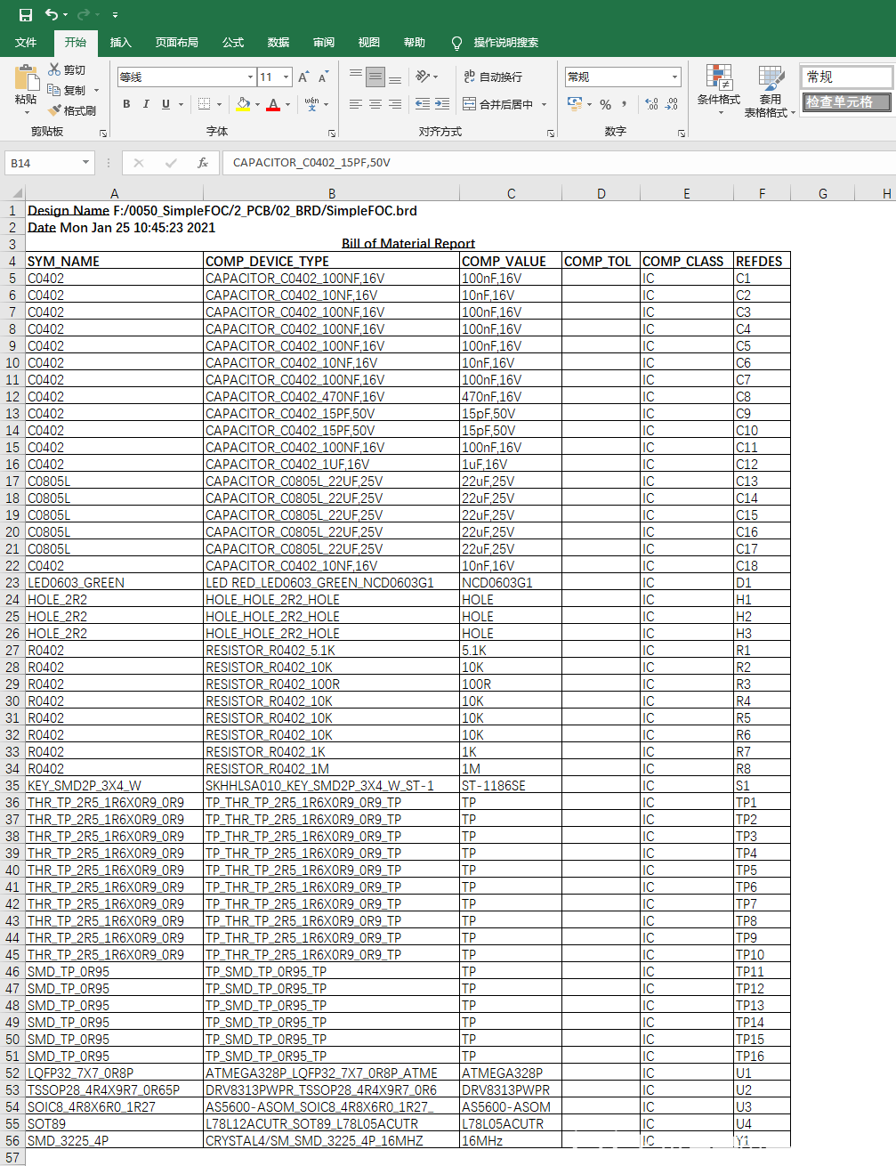Click the Cut scissors icon

tap(55, 69)
